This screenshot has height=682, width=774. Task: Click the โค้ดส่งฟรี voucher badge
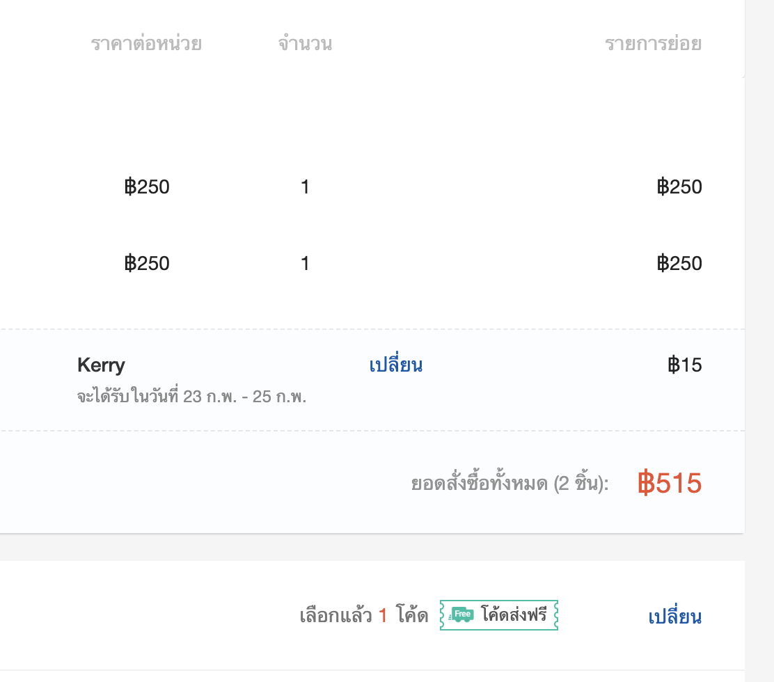[x=499, y=615]
